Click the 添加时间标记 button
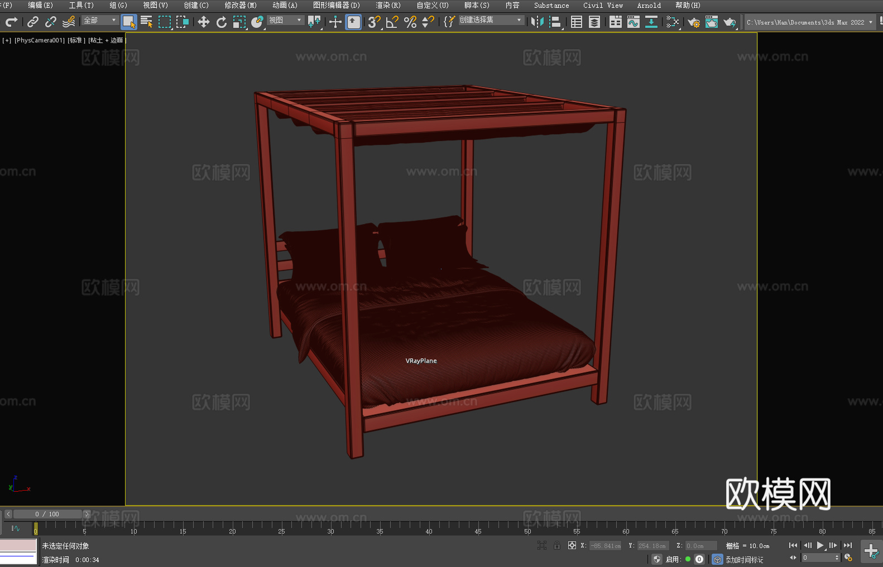The height and width of the screenshot is (567, 883). pos(743,559)
